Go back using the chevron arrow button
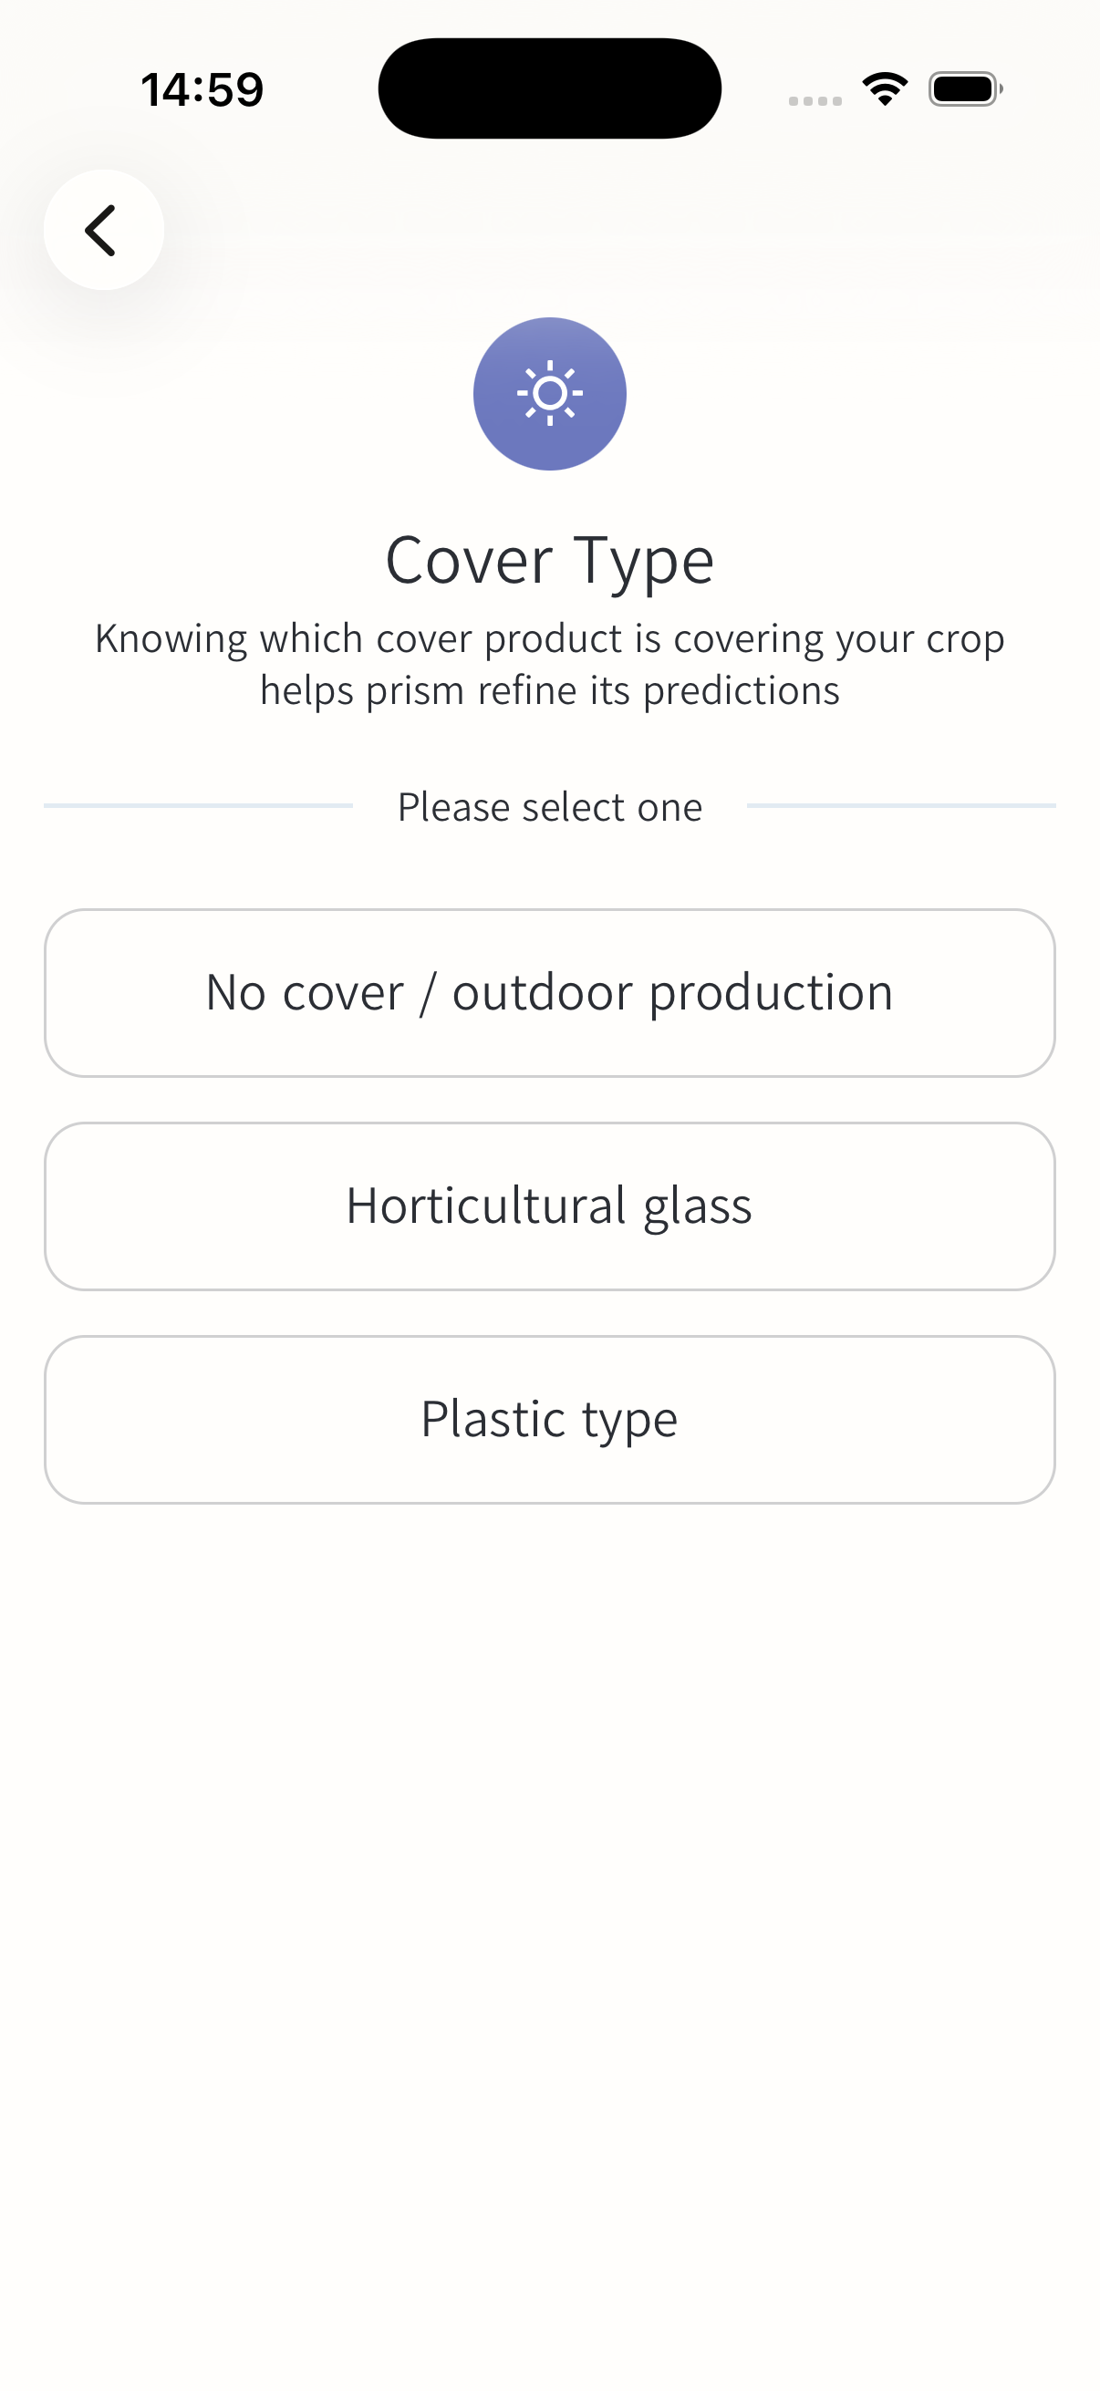 tap(103, 230)
